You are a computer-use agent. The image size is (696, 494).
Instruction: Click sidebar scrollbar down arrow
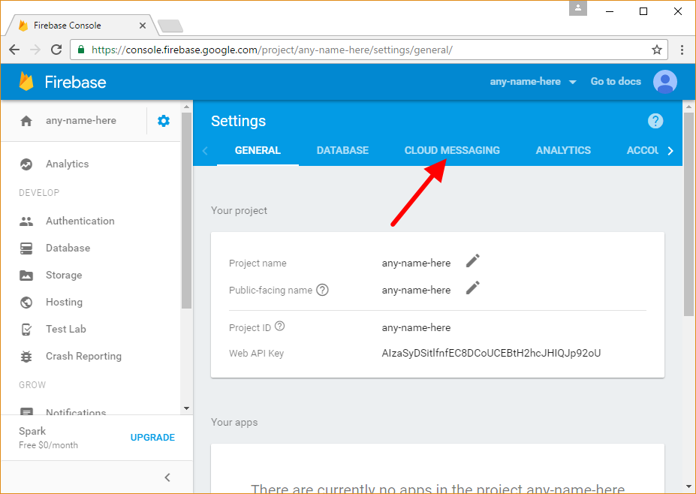point(186,408)
